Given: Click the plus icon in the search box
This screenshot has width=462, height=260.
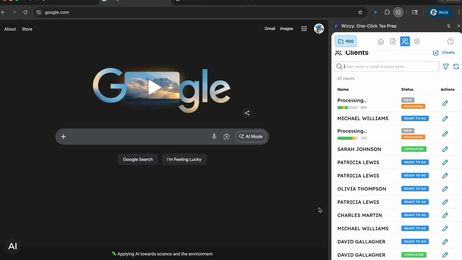Looking at the screenshot, I should [63, 136].
